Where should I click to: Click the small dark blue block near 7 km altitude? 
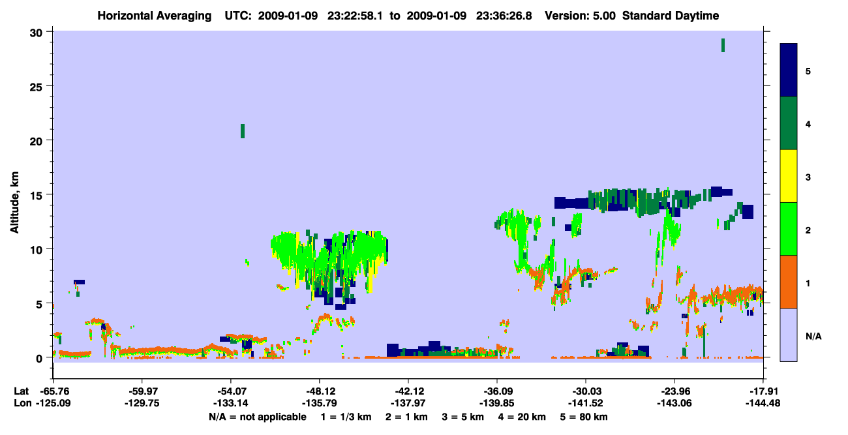tap(79, 282)
